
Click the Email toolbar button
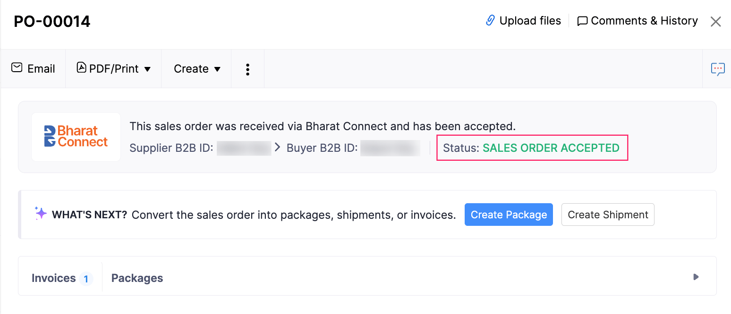click(33, 68)
